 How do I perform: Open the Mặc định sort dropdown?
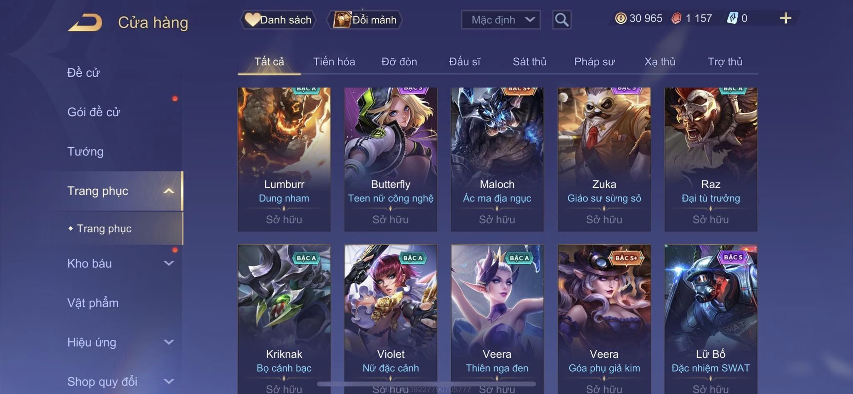(501, 20)
